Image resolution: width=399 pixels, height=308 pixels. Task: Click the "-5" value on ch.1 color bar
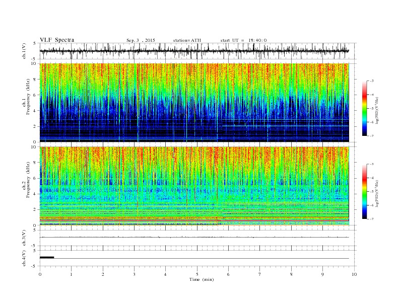[372, 109]
